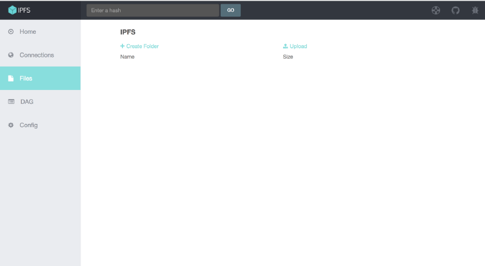Image resolution: width=485 pixels, height=266 pixels.
Task: Click the upload arrow icon
Action: (285, 46)
